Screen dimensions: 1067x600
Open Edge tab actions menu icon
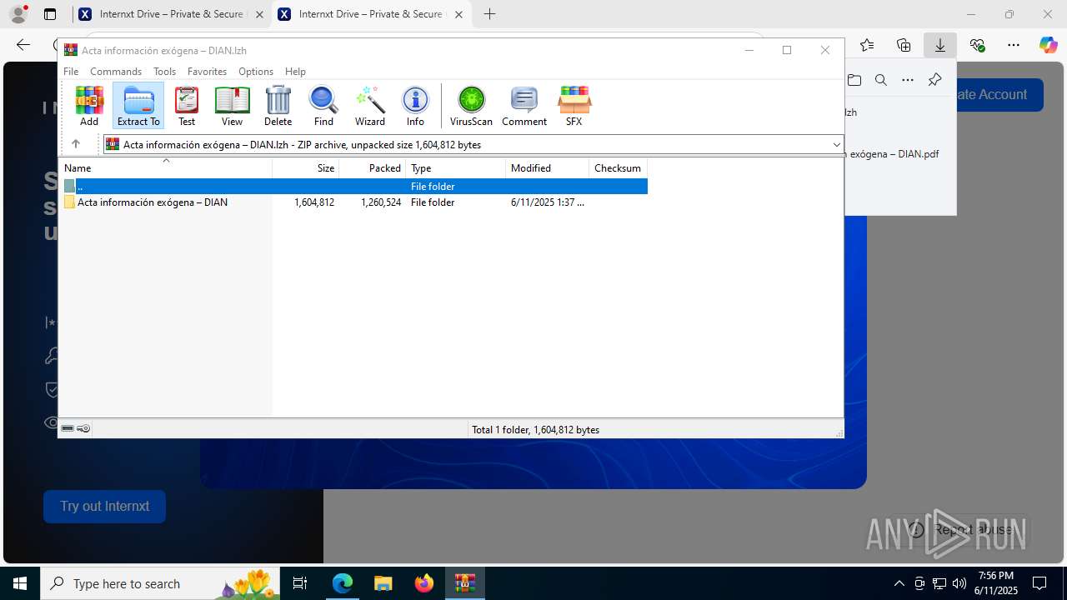[50, 14]
